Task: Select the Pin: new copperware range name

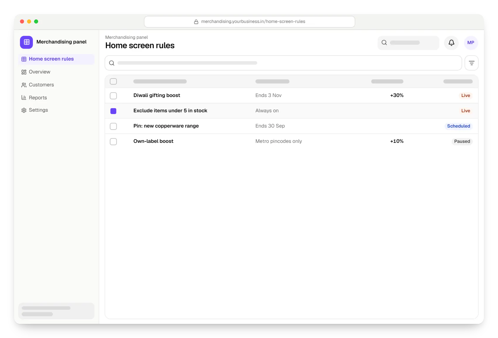Action: click(x=166, y=126)
